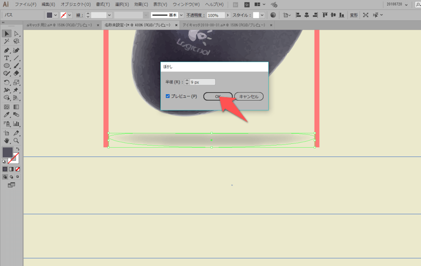Select the Pen tool

tap(7, 50)
